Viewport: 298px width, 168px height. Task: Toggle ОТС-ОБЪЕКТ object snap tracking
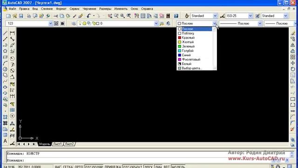click(133, 167)
